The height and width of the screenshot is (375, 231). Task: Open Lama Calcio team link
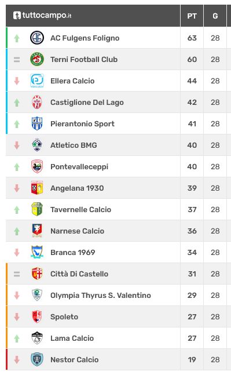click(72, 338)
